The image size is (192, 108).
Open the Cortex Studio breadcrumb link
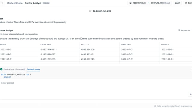pyautogui.click(x=15, y=3)
